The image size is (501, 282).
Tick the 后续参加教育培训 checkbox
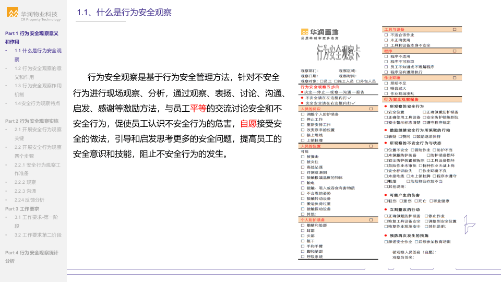pyautogui.click(x=416, y=242)
